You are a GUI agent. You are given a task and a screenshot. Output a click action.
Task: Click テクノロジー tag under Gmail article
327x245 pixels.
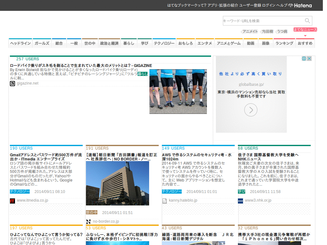point(20,191)
